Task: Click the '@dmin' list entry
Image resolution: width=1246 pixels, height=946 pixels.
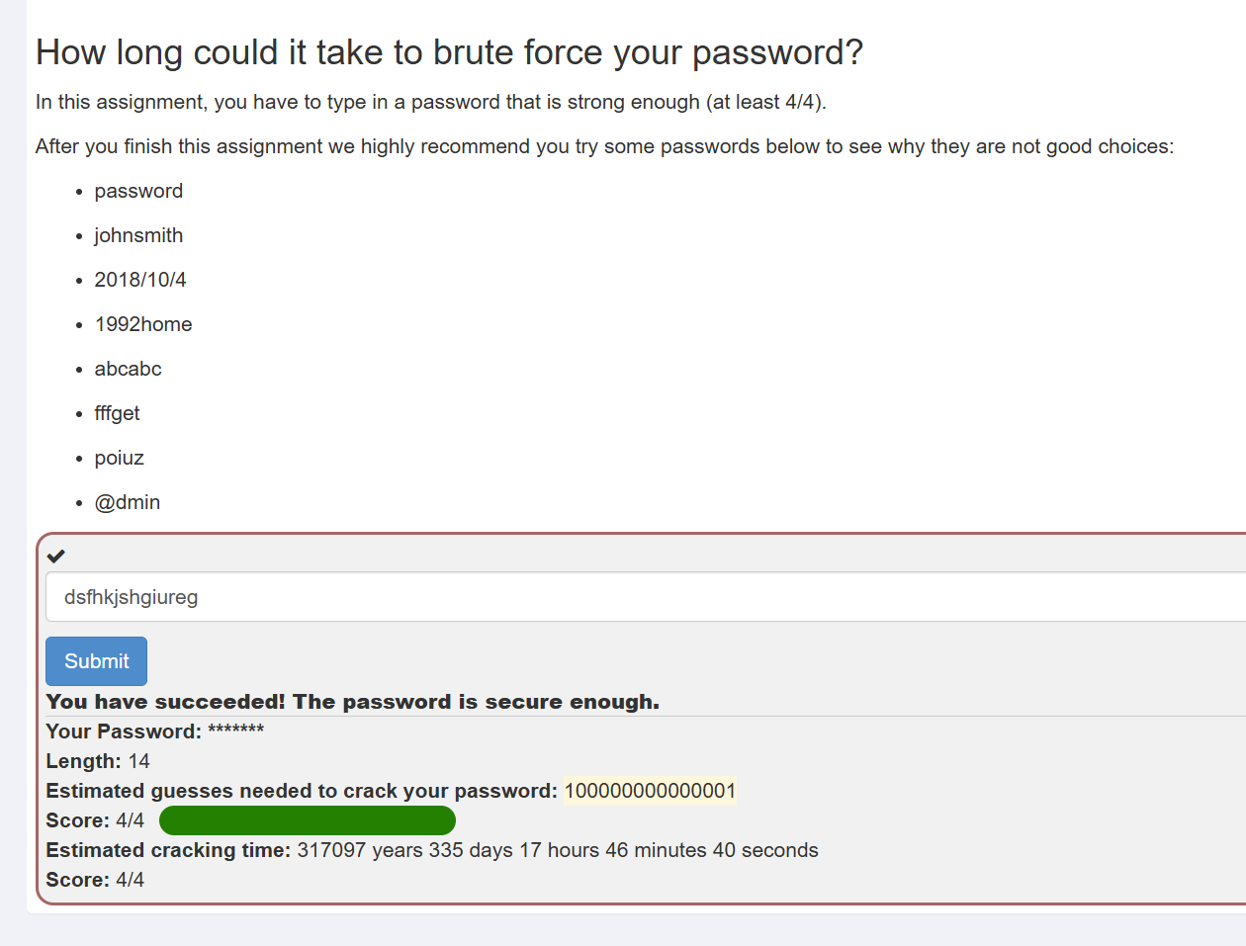Action: click(127, 502)
